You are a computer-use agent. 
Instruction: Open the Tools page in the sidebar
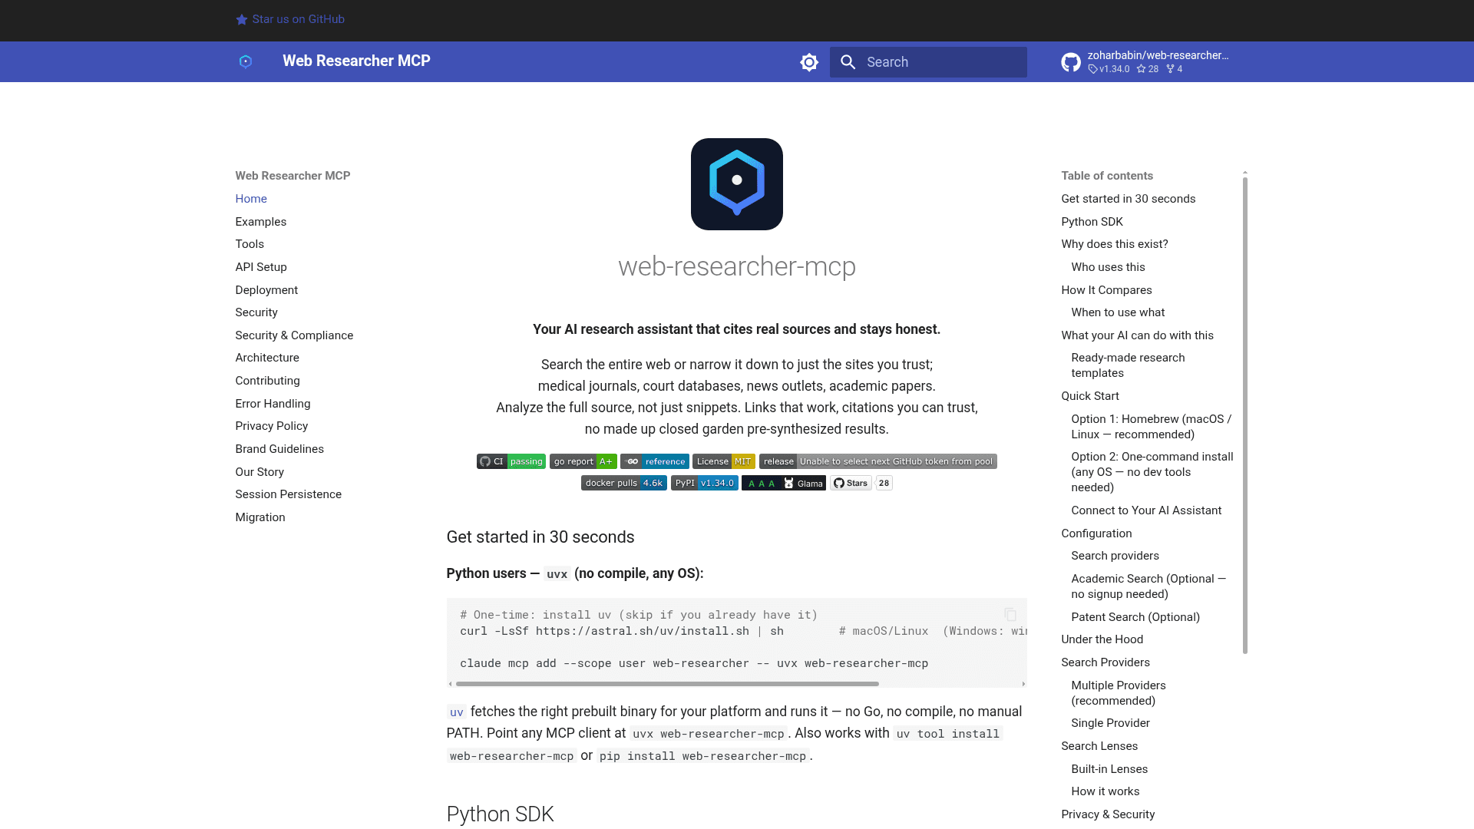pyautogui.click(x=250, y=244)
